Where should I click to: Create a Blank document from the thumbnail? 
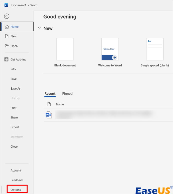[x=65, y=49]
